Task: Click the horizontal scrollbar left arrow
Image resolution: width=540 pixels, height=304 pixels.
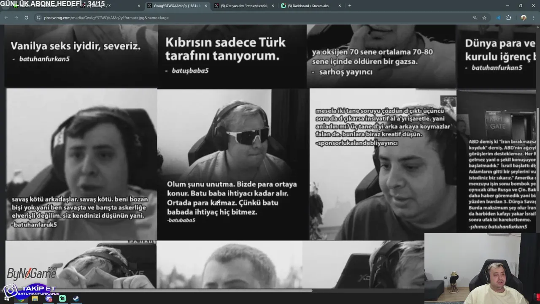Action: tap(2, 290)
